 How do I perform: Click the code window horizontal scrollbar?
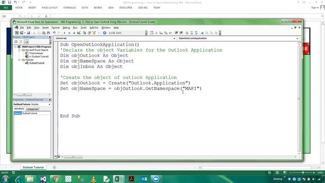179,157
